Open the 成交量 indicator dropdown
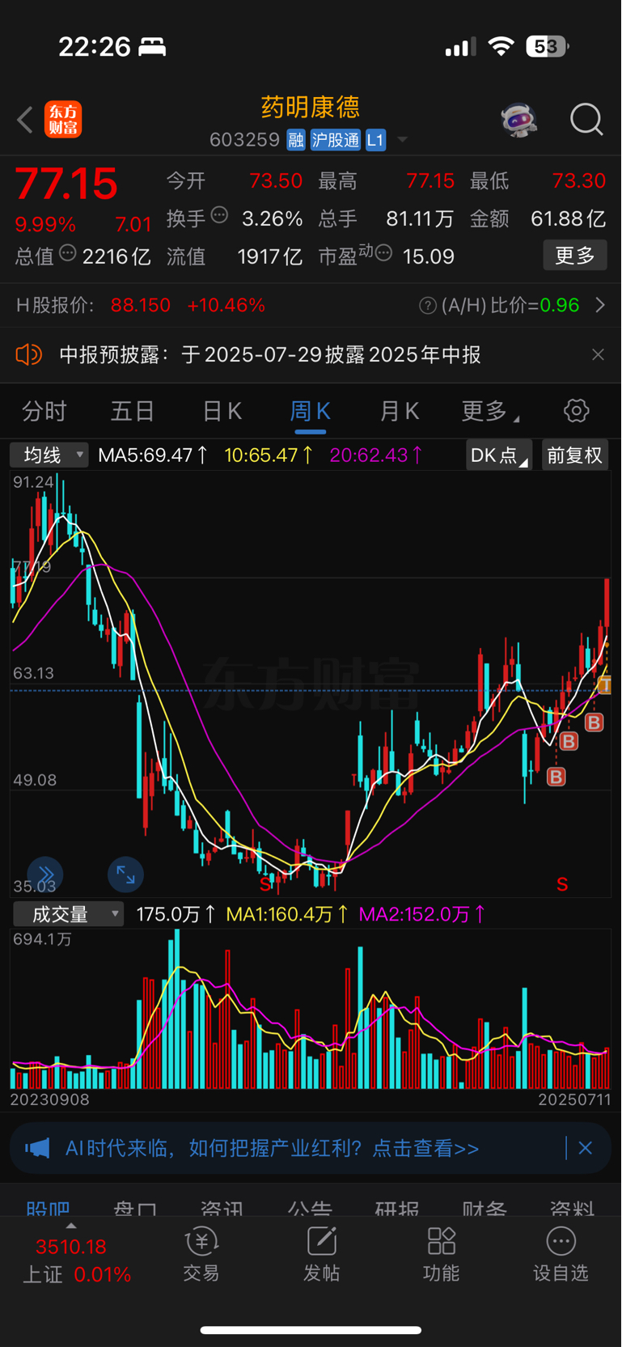This screenshot has width=622, height=1347. (x=68, y=914)
